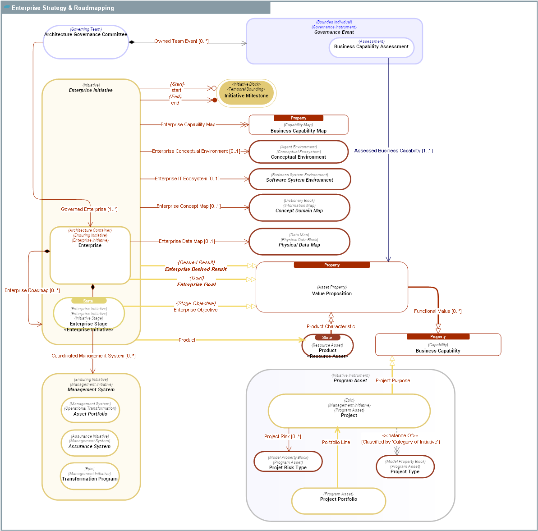Select the Concept Domain Map shape
538x531 pixels.
pyautogui.click(x=299, y=207)
